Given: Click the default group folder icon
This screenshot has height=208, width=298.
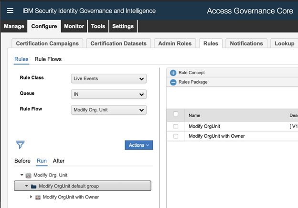Looking at the screenshot, I should tap(33, 186).
